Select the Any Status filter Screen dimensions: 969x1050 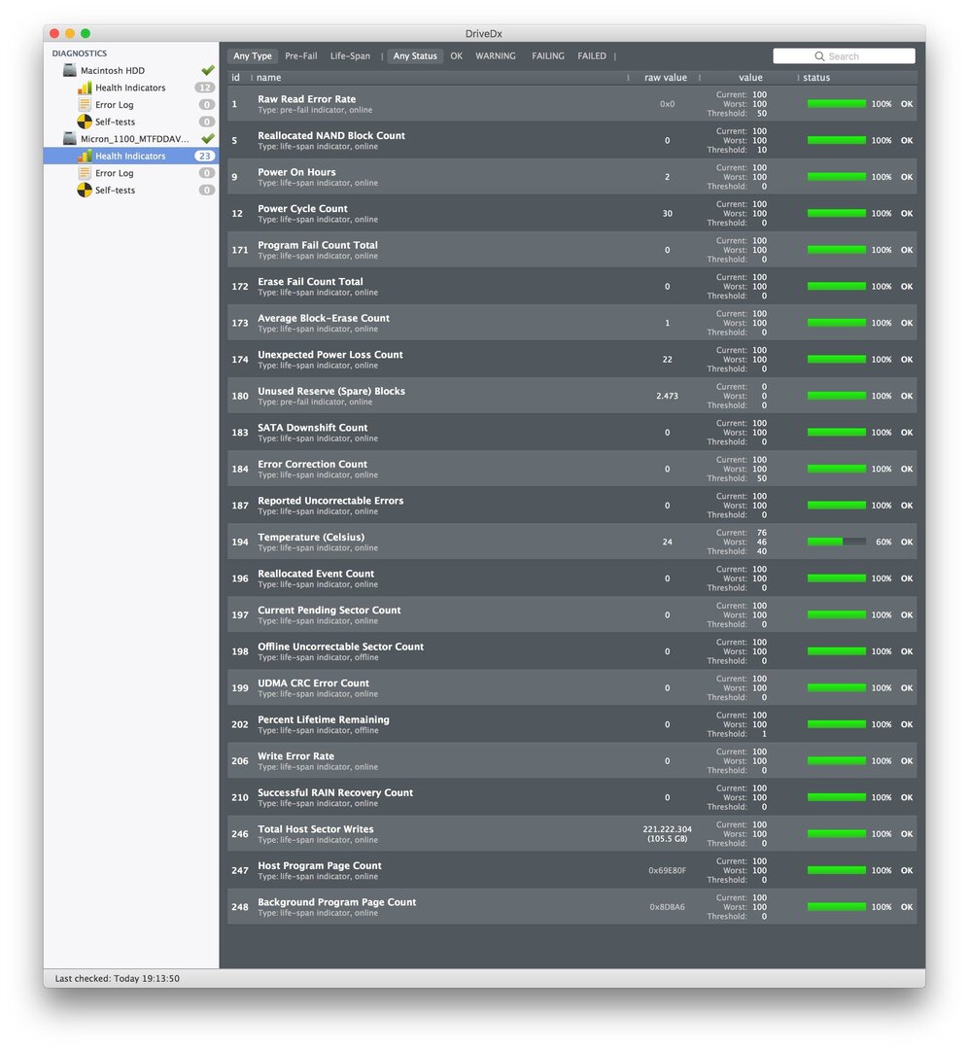(x=415, y=56)
